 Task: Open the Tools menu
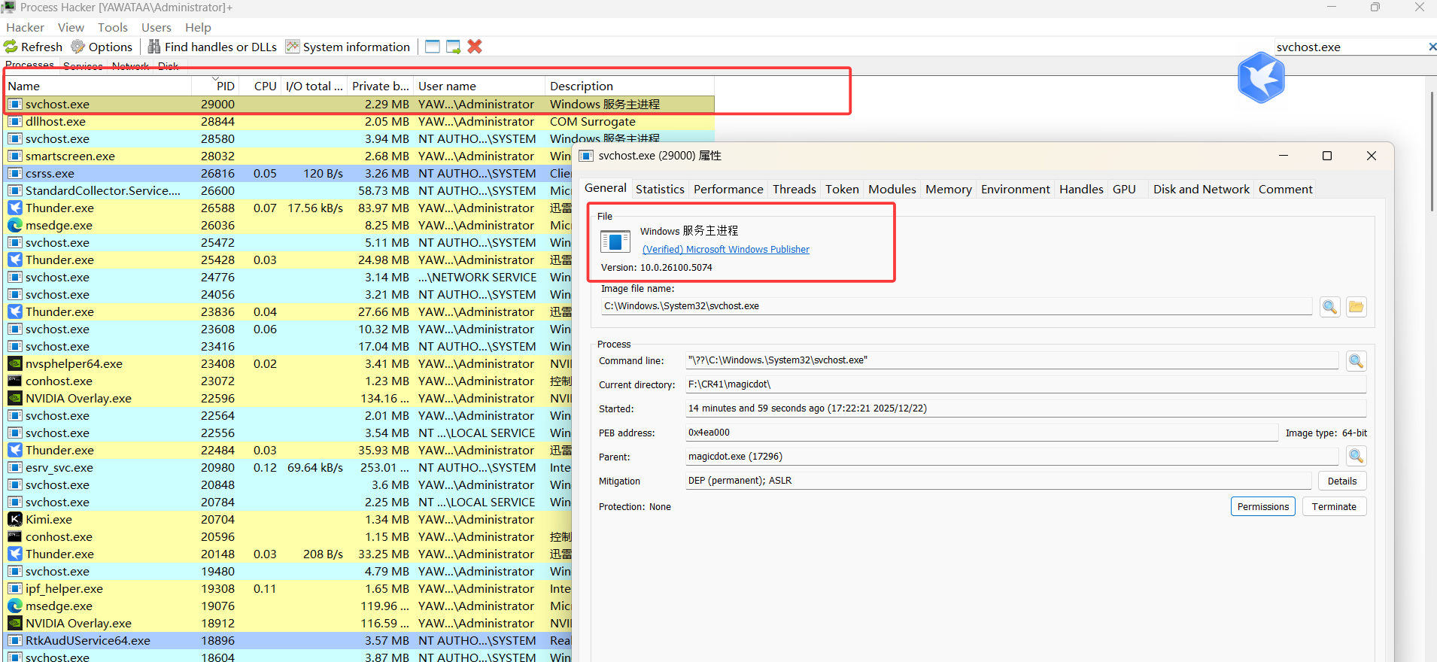click(x=113, y=27)
